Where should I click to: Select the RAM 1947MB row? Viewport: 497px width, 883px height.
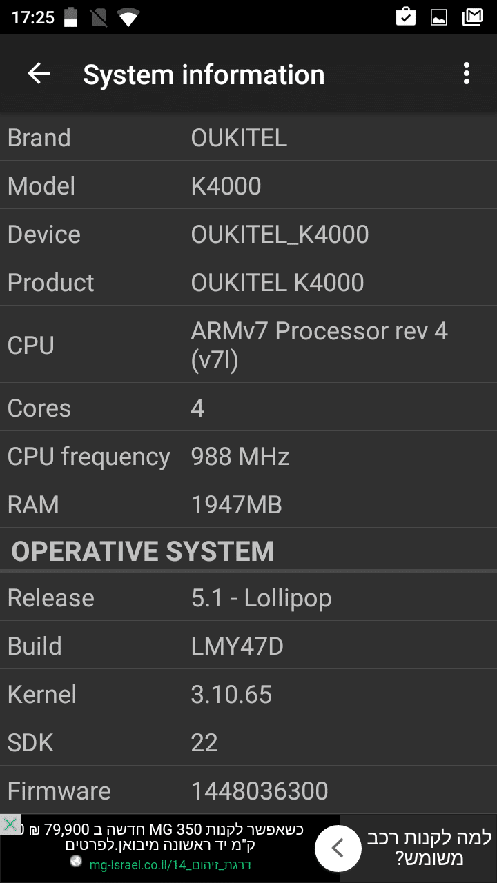(248, 505)
